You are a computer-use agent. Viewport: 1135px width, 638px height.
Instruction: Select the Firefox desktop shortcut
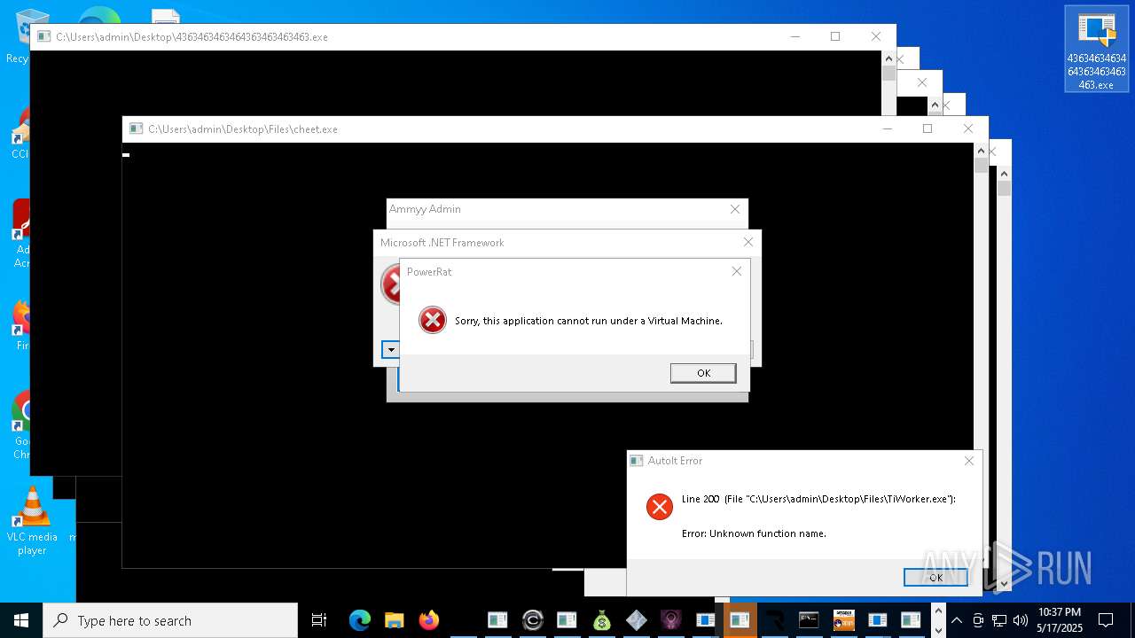tap(21, 325)
